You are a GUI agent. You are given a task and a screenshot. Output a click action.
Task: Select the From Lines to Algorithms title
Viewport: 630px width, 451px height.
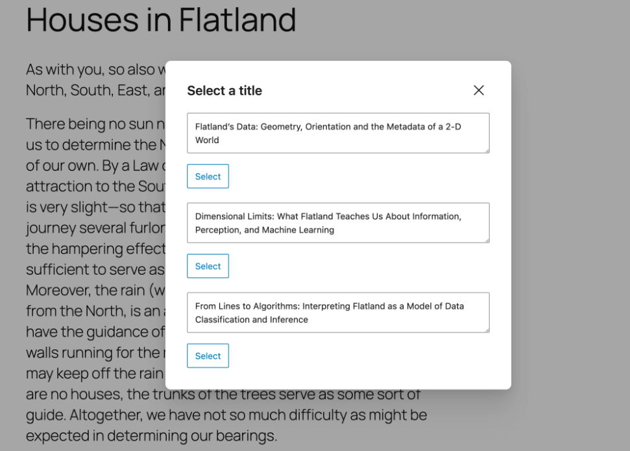[x=208, y=355]
